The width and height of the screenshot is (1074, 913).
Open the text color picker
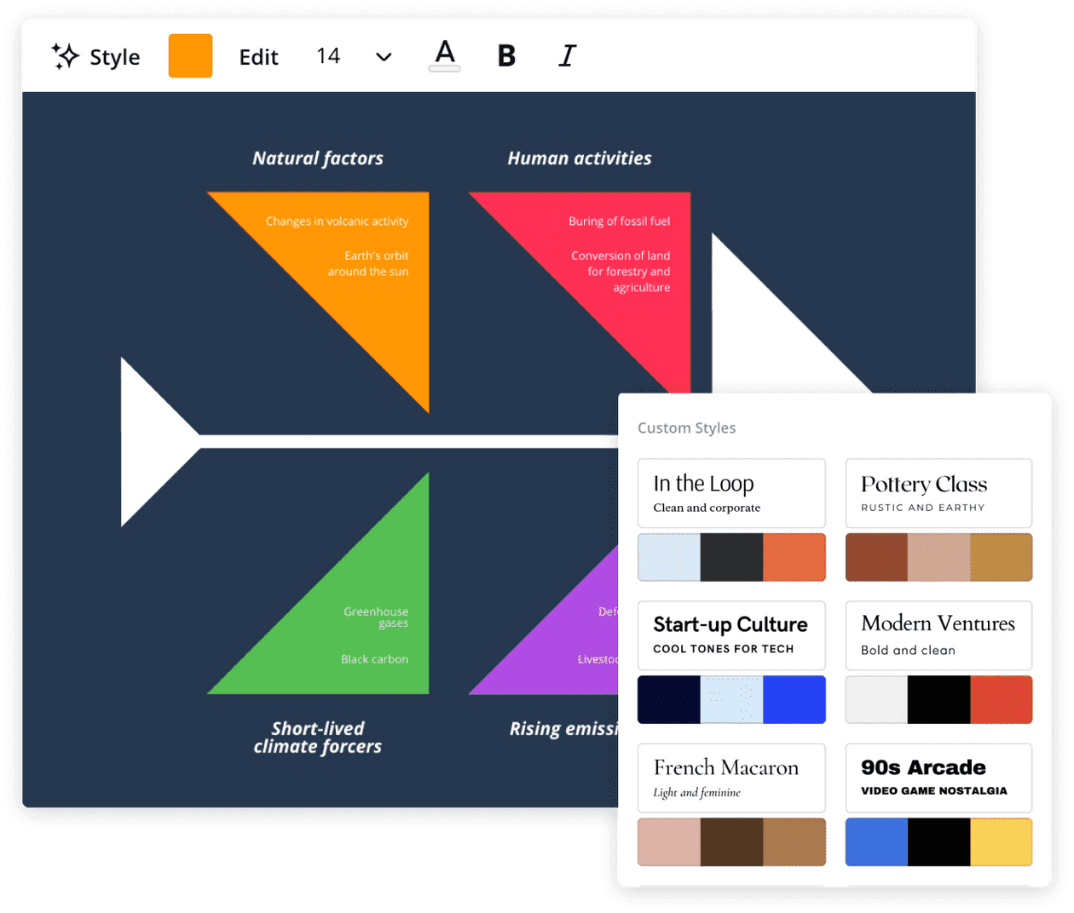pyautogui.click(x=444, y=56)
